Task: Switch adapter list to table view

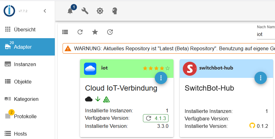Action: 65,32
